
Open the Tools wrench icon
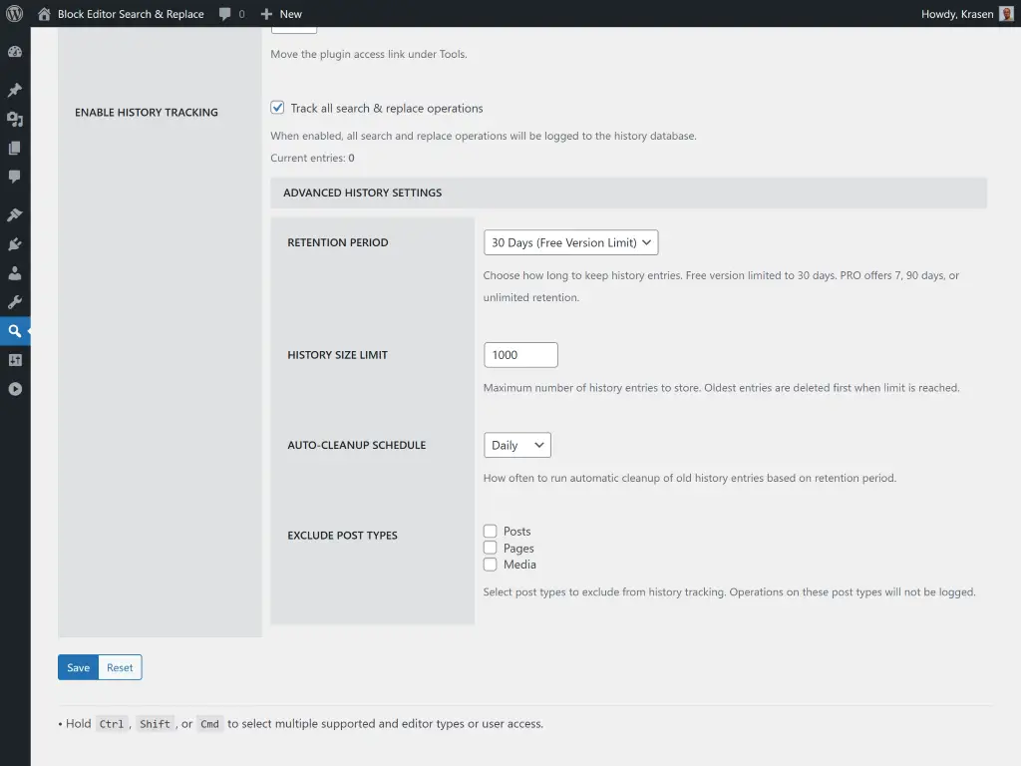click(x=14, y=301)
